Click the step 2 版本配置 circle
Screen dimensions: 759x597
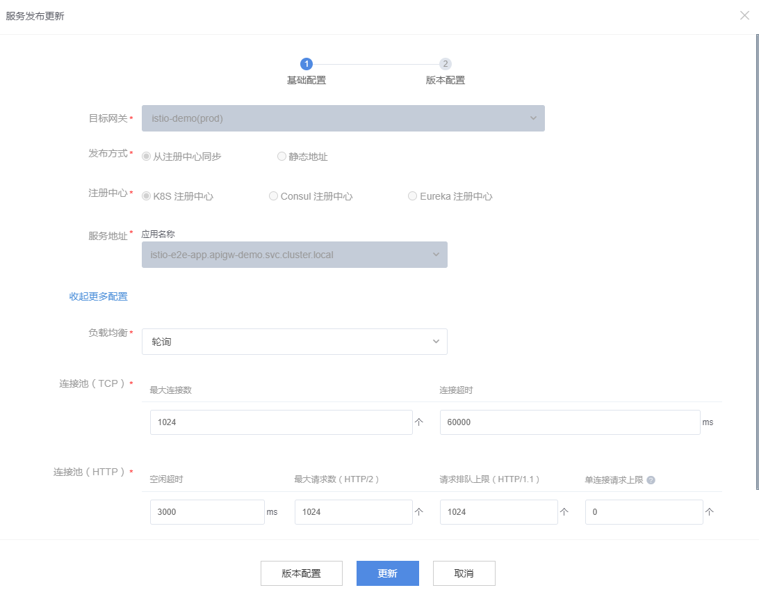(446, 64)
